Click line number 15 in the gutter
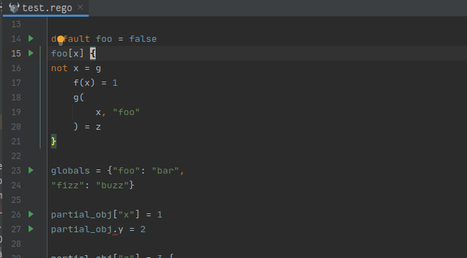 pos(16,54)
